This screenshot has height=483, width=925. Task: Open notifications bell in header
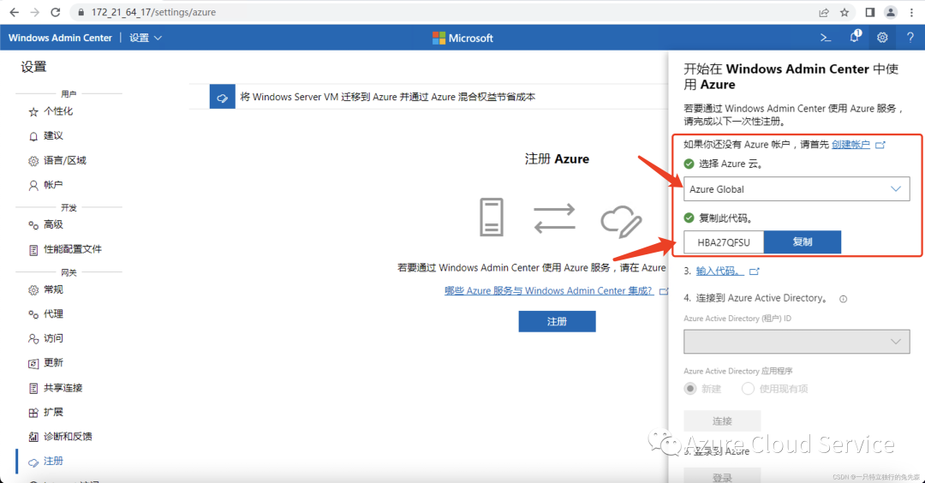pyautogui.click(x=854, y=37)
